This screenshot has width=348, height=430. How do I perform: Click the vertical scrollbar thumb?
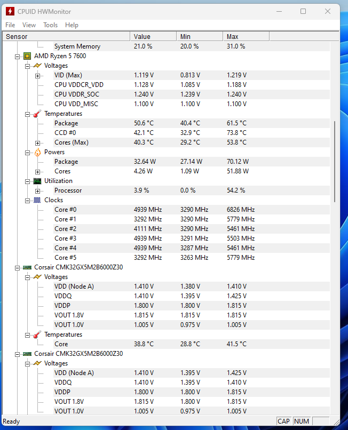coord(335,162)
